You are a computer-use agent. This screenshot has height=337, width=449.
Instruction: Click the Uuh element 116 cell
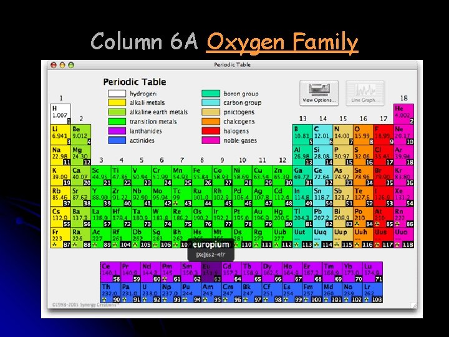(364, 238)
